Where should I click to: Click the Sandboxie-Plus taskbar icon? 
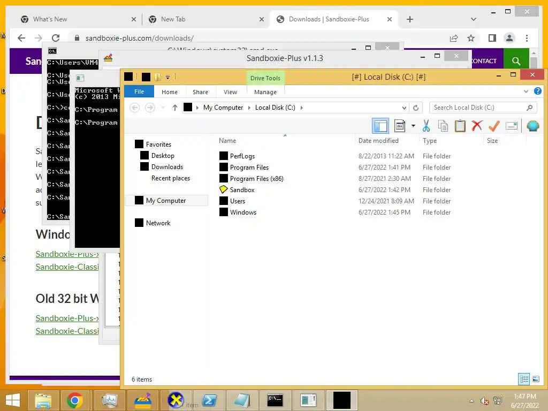pyautogui.click(x=142, y=400)
